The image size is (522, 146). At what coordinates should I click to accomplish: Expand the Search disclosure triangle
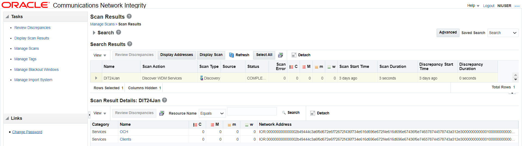[94, 33]
